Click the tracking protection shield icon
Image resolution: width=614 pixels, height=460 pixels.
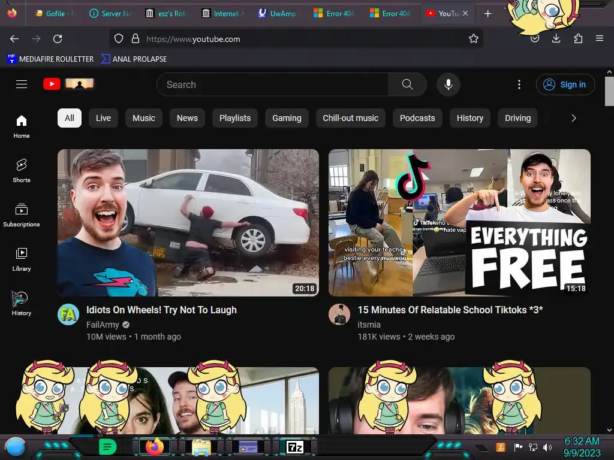tap(119, 39)
